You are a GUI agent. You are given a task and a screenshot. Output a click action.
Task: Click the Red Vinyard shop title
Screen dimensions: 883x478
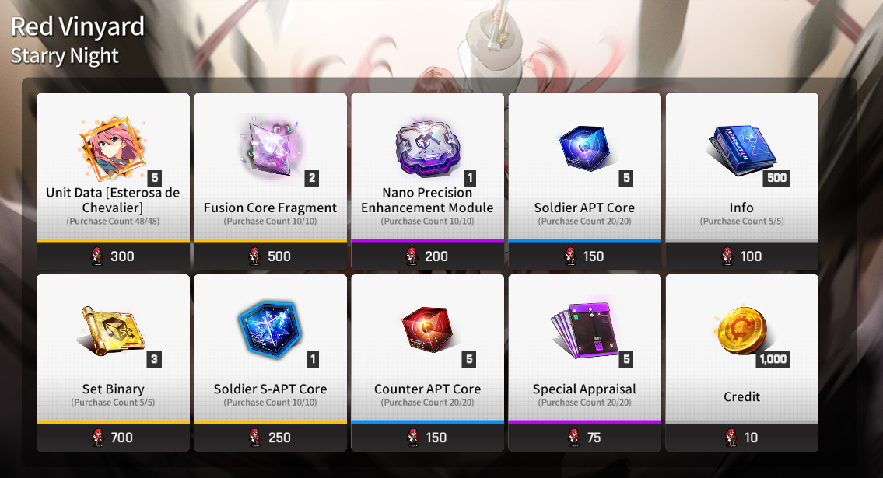pos(78,26)
